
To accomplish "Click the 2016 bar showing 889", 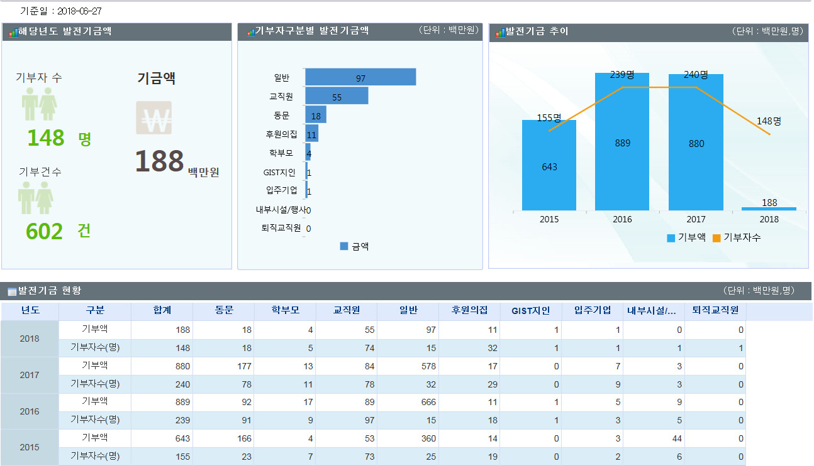I will (622, 142).
